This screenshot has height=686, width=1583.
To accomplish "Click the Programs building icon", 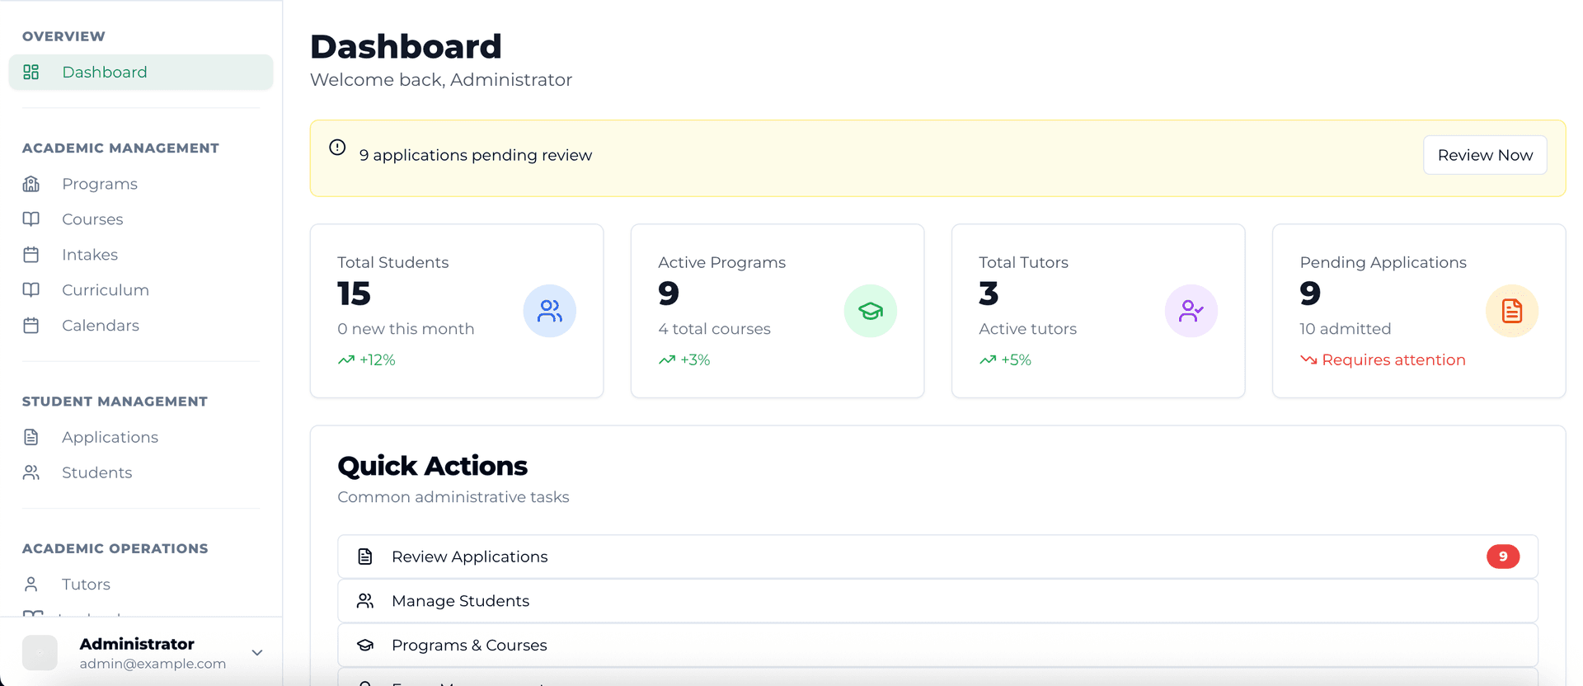I will coord(31,184).
